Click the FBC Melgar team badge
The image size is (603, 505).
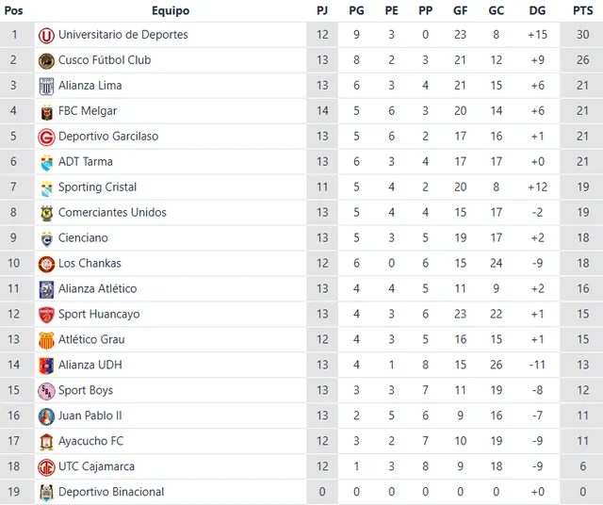coord(46,111)
